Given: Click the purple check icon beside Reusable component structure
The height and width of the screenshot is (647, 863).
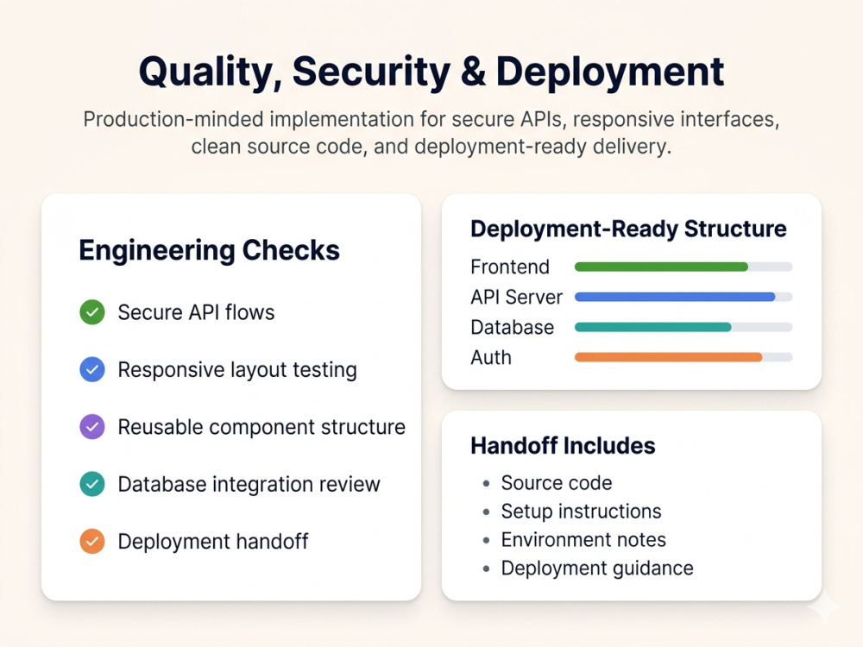Looking at the screenshot, I should pyautogui.click(x=92, y=426).
